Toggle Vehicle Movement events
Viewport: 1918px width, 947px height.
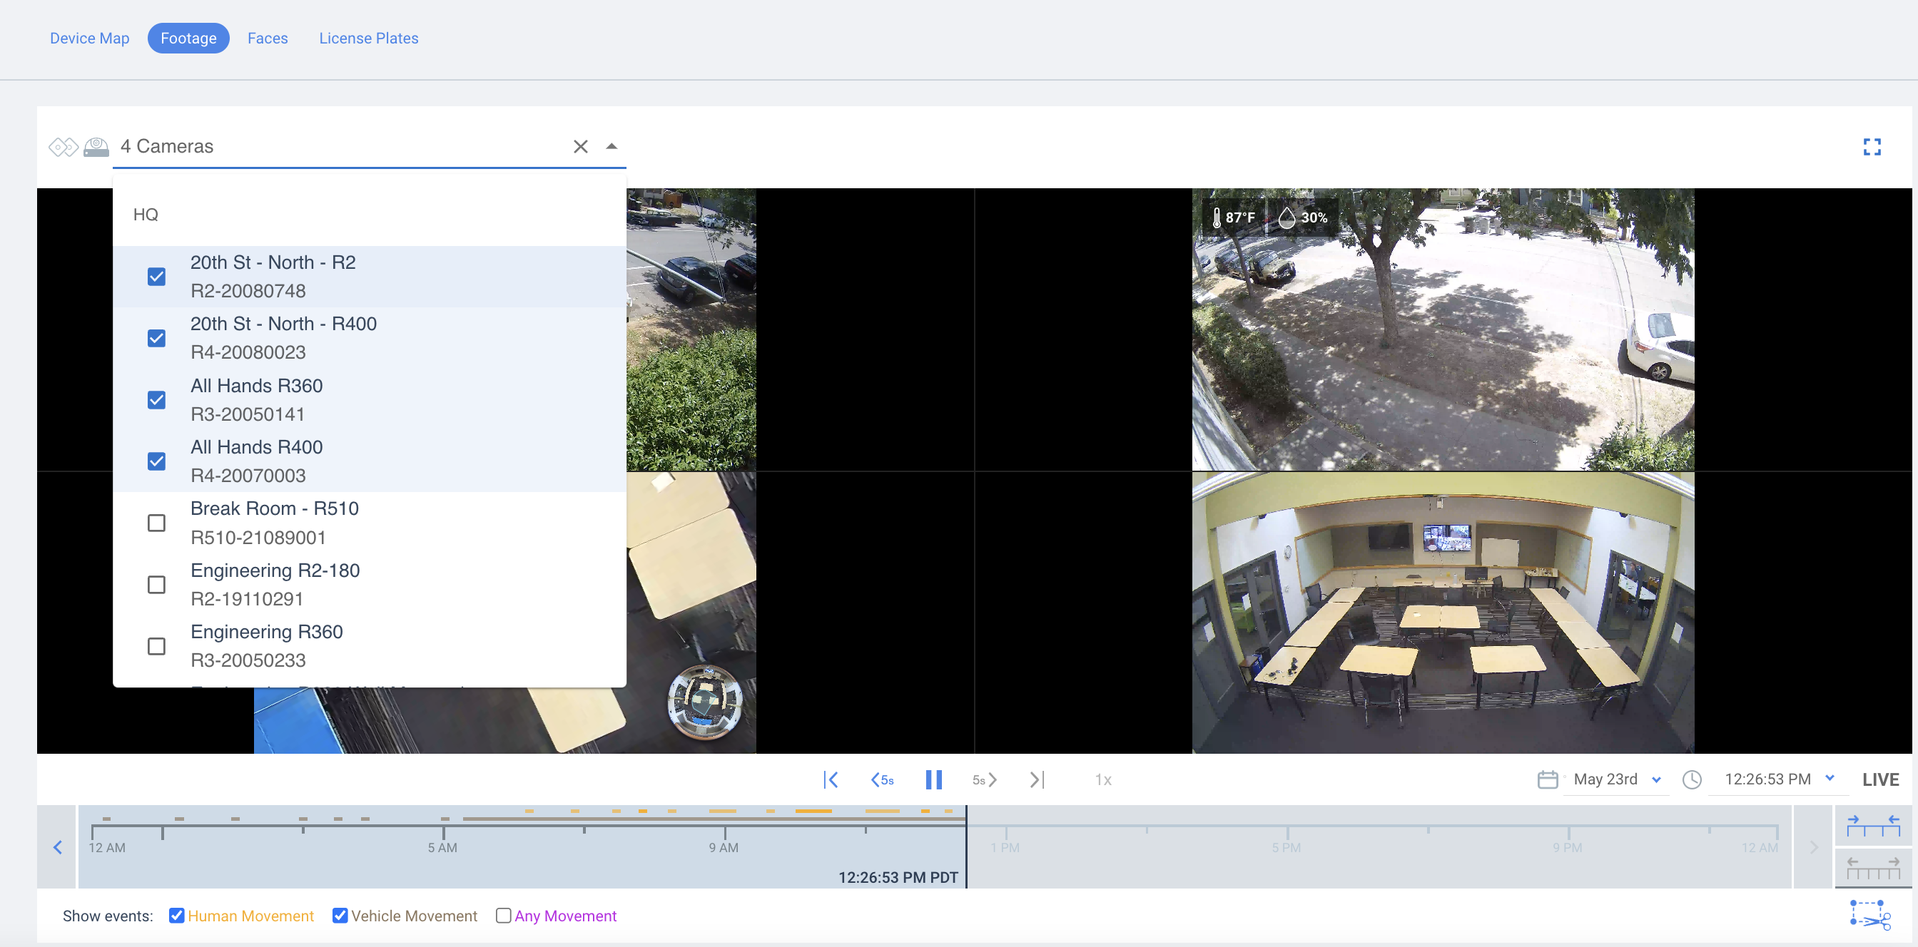(340, 916)
